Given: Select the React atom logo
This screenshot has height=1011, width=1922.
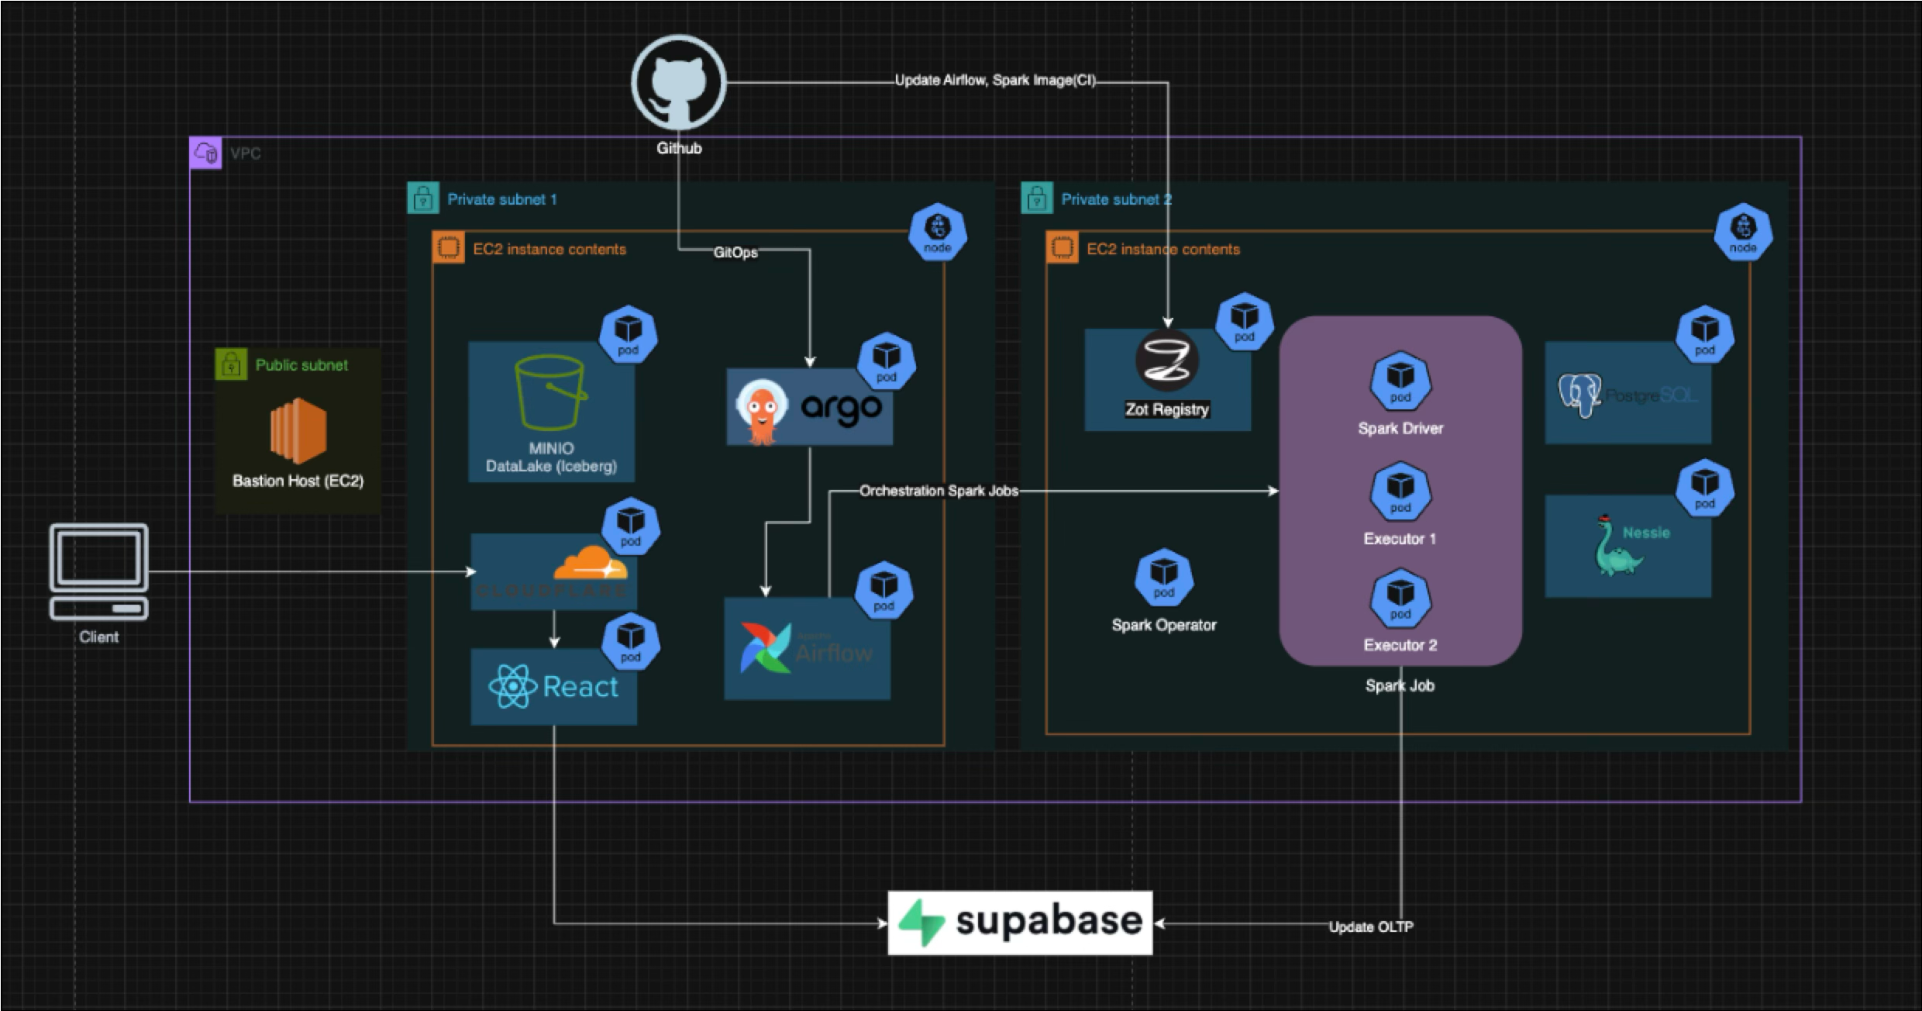Looking at the screenshot, I should tap(512, 686).
